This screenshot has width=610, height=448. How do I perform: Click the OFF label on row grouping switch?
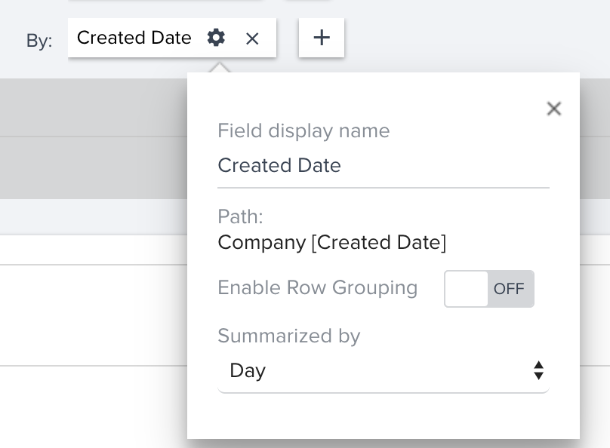[509, 289]
